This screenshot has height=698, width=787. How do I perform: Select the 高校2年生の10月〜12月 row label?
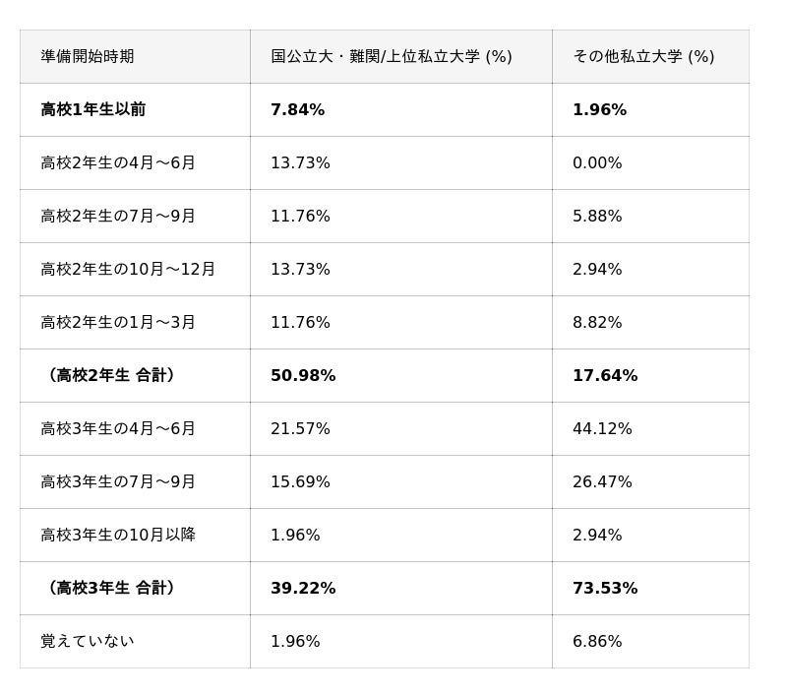[128, 270]
